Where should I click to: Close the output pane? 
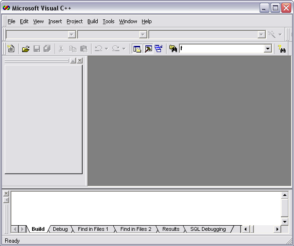(x=6, y=193)
